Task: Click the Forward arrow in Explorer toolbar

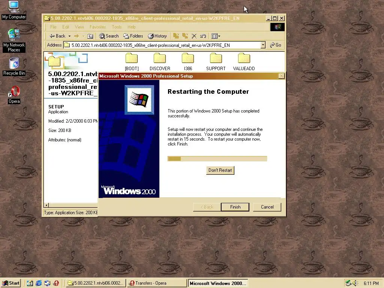Action: tap(76, 36)
